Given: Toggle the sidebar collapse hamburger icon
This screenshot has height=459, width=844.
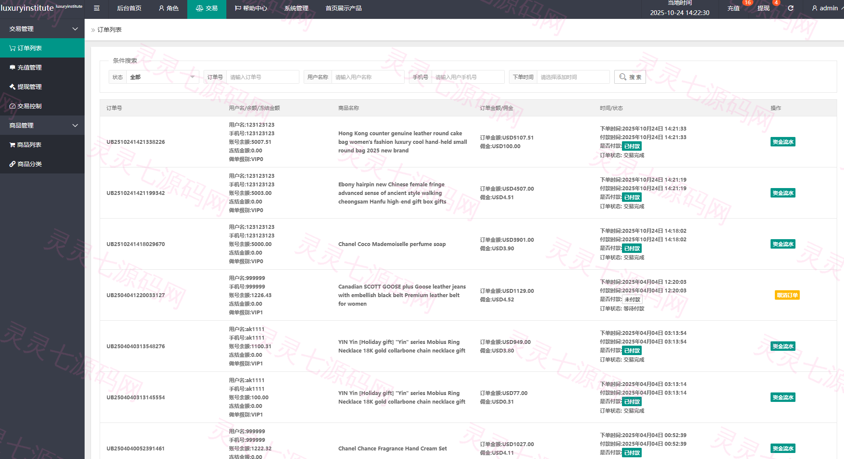Looking at the screenshot, I should click(97, 8).
